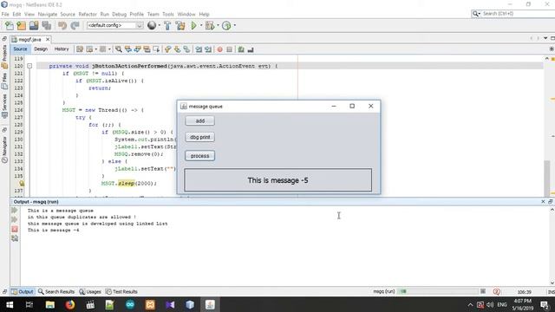Select the Search Results bottom tab
Image resolution: width=555 pixels, height=312 pixels.
click(56, 291)
